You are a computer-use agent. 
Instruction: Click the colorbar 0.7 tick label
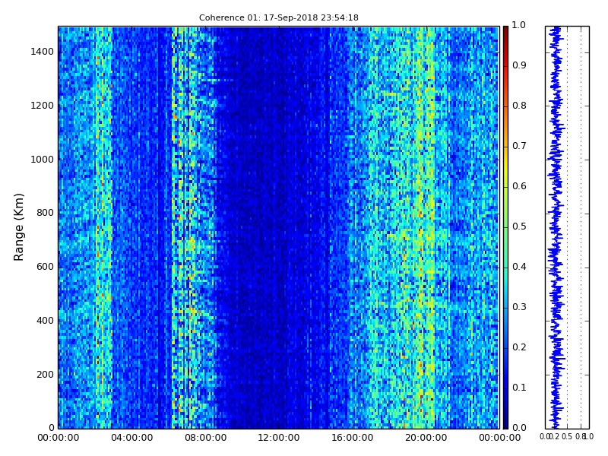pos(519,146)
